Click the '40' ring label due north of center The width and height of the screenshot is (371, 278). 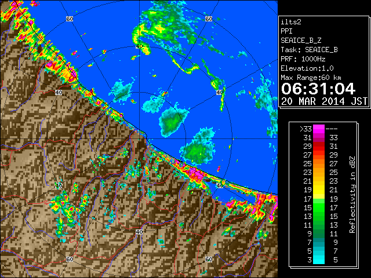click(139, 46)
